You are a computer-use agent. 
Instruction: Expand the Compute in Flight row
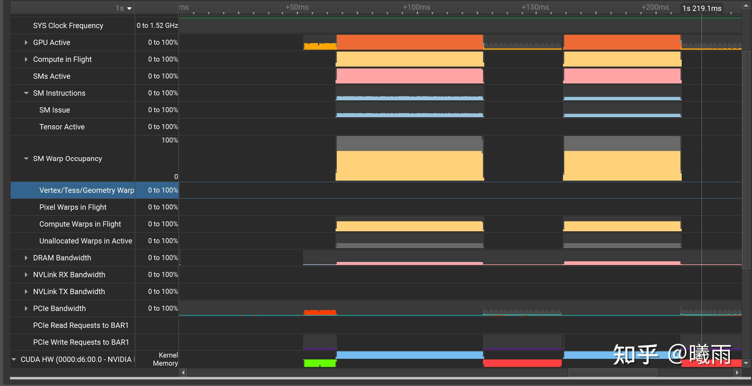[x=26, y=59]
